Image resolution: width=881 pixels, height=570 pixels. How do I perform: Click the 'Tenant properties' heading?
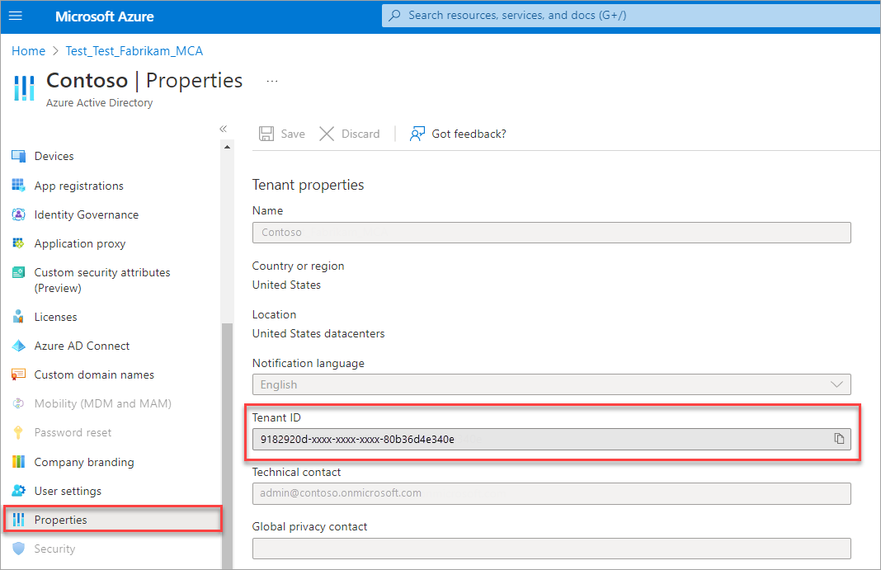point(308,185)
